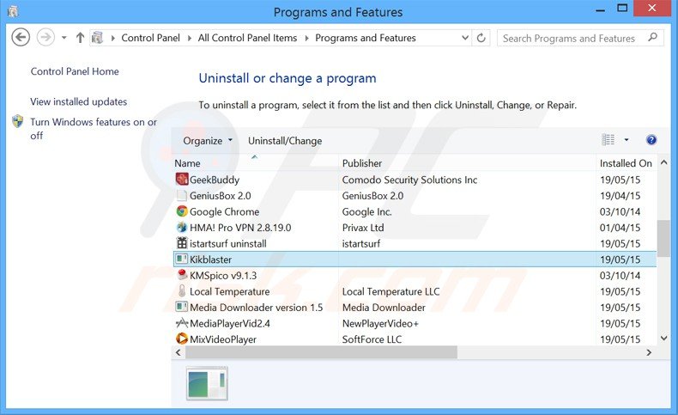Select GeniusBox 2.0 program icon
678x415 pixels.
[x=182, y=195]
